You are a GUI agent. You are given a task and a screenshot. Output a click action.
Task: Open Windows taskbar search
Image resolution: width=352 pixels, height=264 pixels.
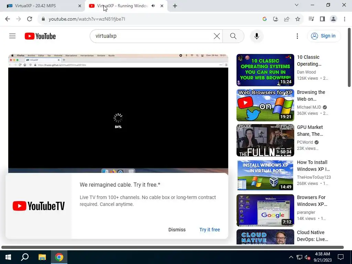pos(25,257)
